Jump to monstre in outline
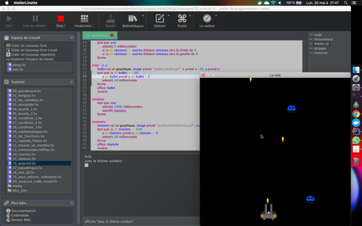Screen dimensions: 362x226 coord(321,53)
